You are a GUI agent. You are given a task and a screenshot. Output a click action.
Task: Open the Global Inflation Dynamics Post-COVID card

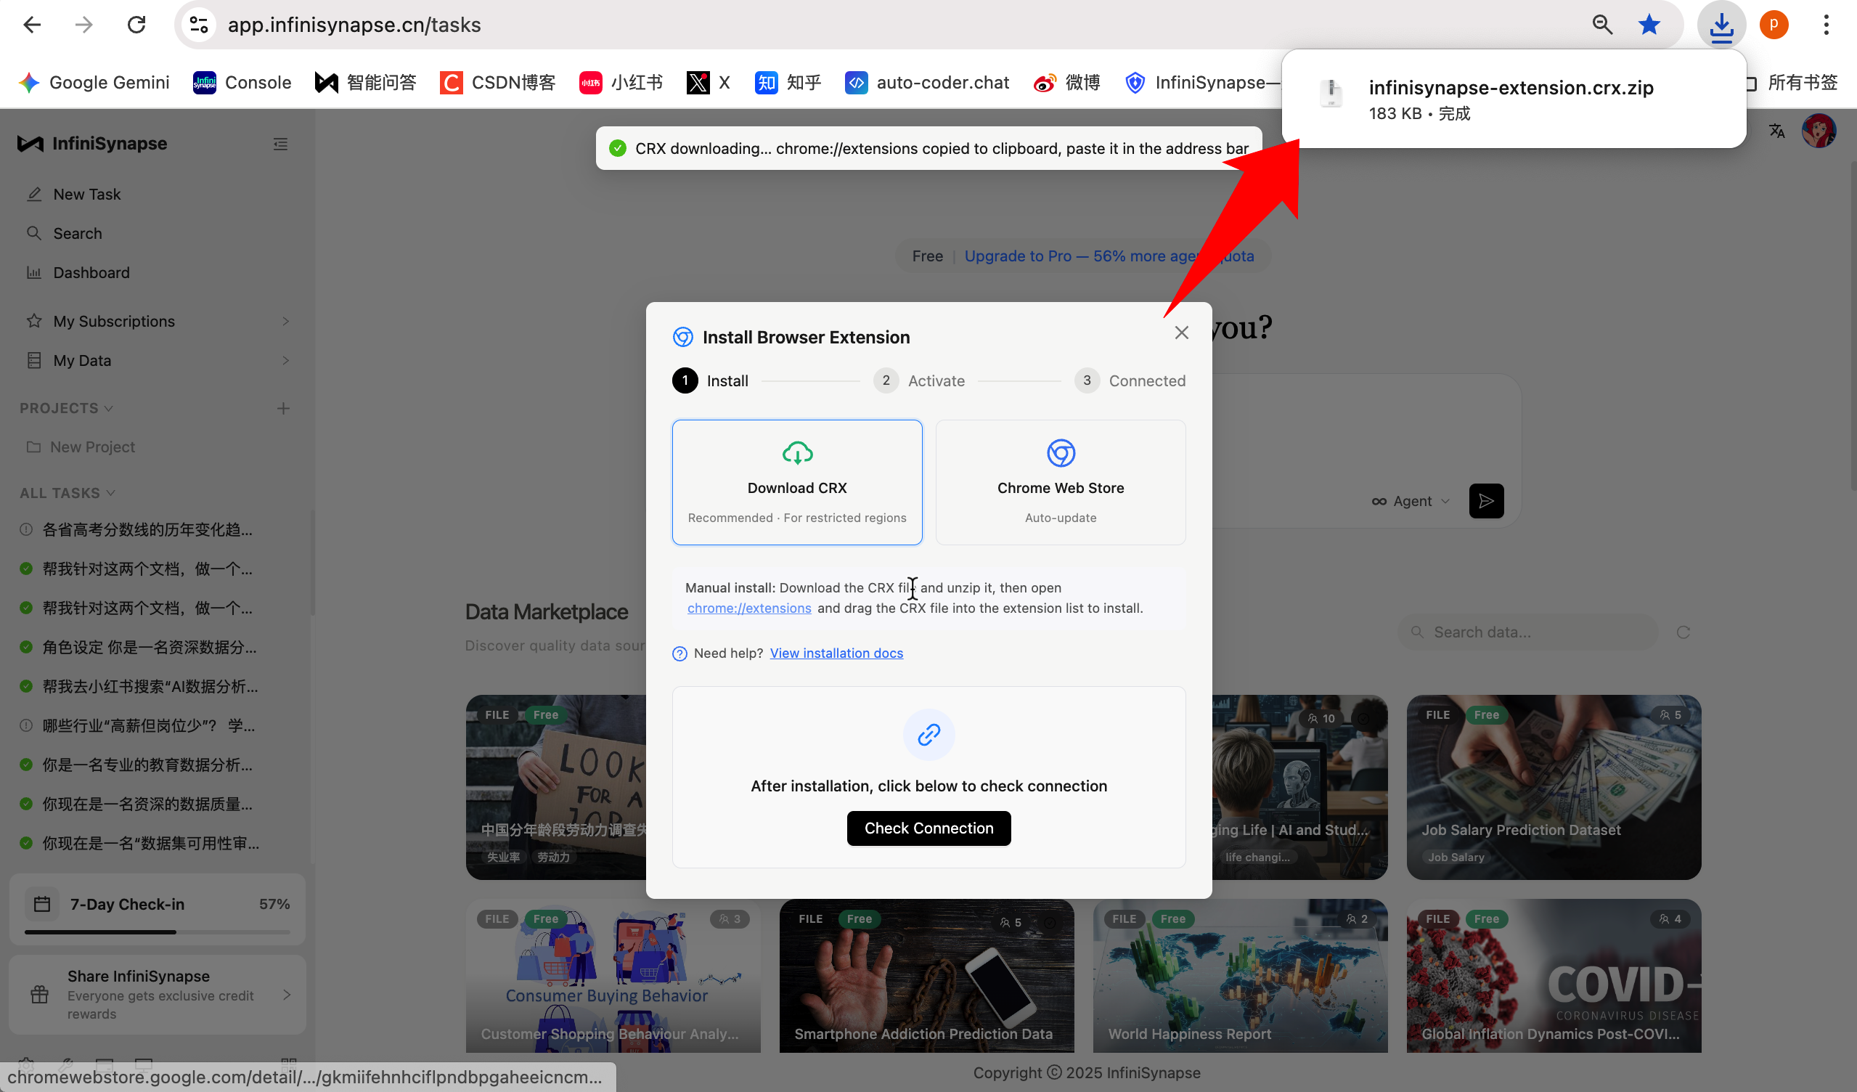pos(1554,976)
